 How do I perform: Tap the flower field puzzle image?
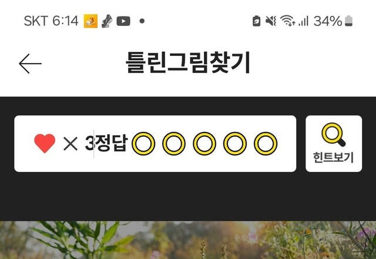[188, 240]
